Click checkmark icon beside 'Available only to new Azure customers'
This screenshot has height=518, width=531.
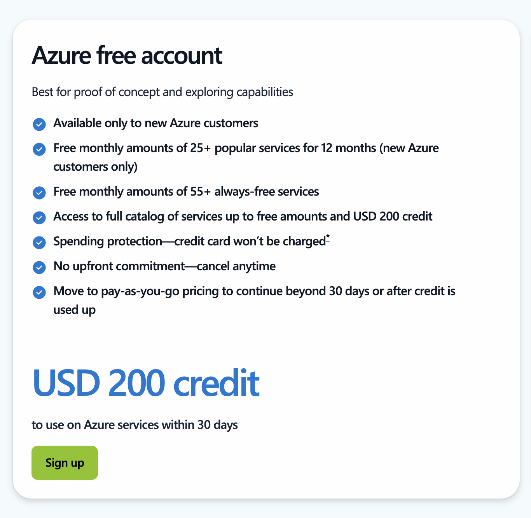(39, 124)
